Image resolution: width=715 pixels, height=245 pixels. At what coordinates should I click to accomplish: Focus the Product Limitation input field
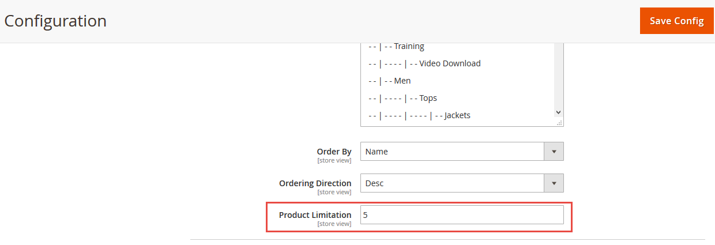(462, 215)
